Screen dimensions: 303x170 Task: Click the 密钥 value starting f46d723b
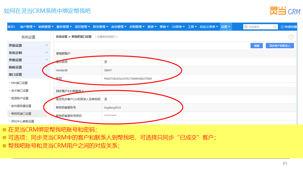pyautogui.click(x=128, y=78)
